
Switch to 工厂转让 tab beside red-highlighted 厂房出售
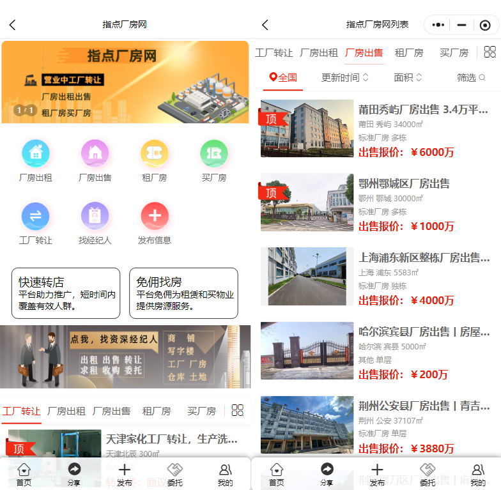tap(274, 52)
